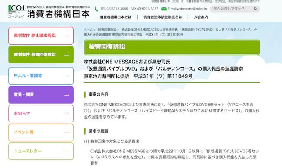
Task: Click the FAX:03-5216-6077 text
Action: (x=144, y=9)
